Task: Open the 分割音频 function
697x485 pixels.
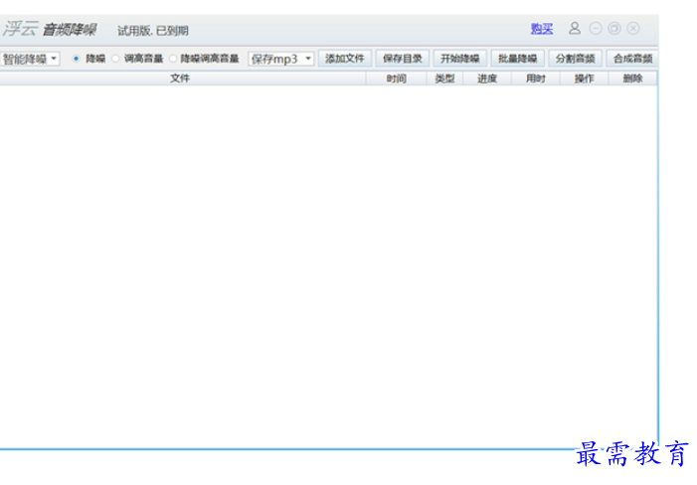Action: tap(576, 59)
